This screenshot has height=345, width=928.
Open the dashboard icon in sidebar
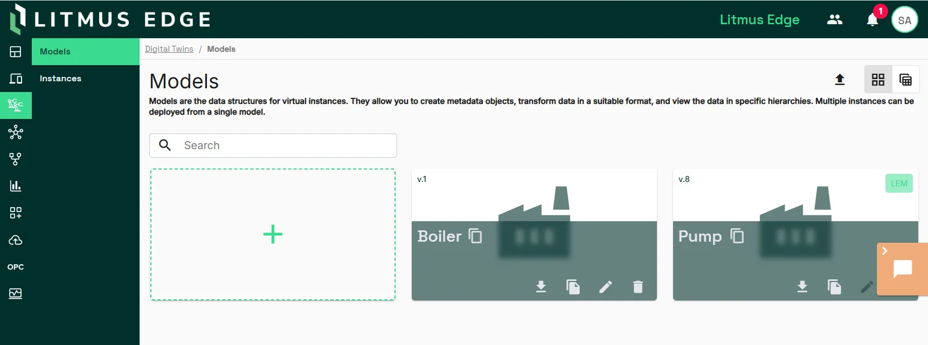pos(16,52)
